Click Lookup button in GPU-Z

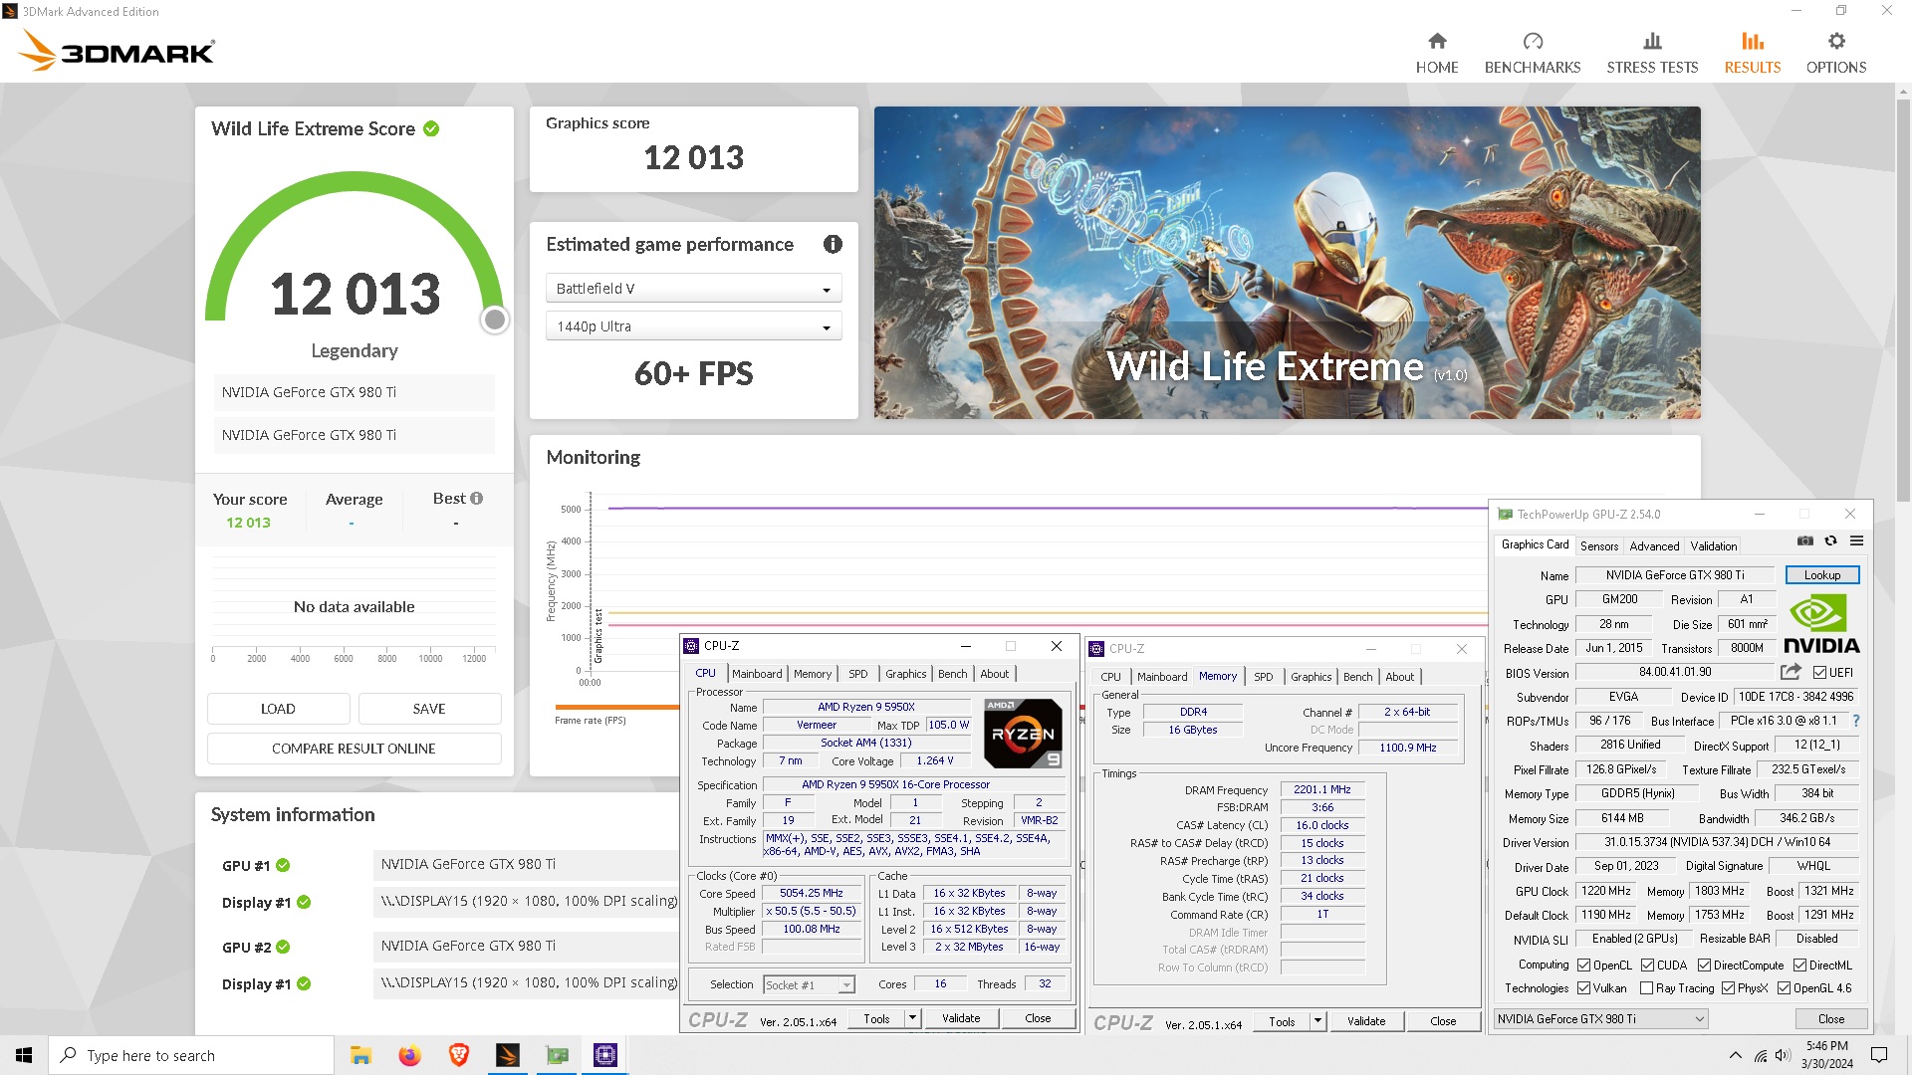pos(1821,575)
